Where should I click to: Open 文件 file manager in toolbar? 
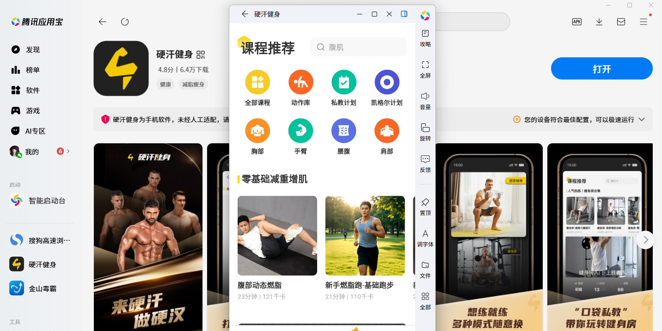coord(425,270)
